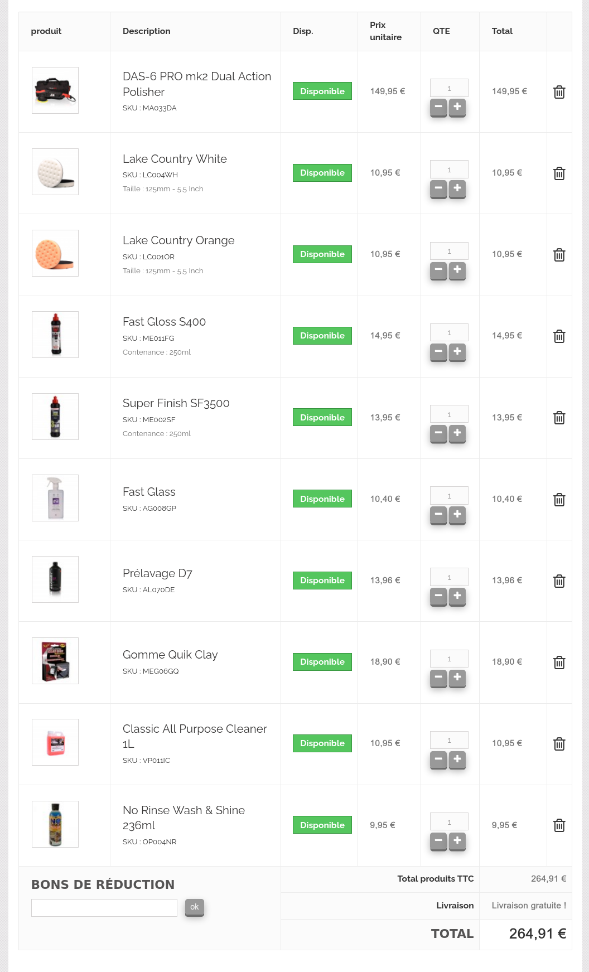Open the DAS-6 PRO mk2 Dual Action Polisher link
589x972 pixels.
coord(197,84)
